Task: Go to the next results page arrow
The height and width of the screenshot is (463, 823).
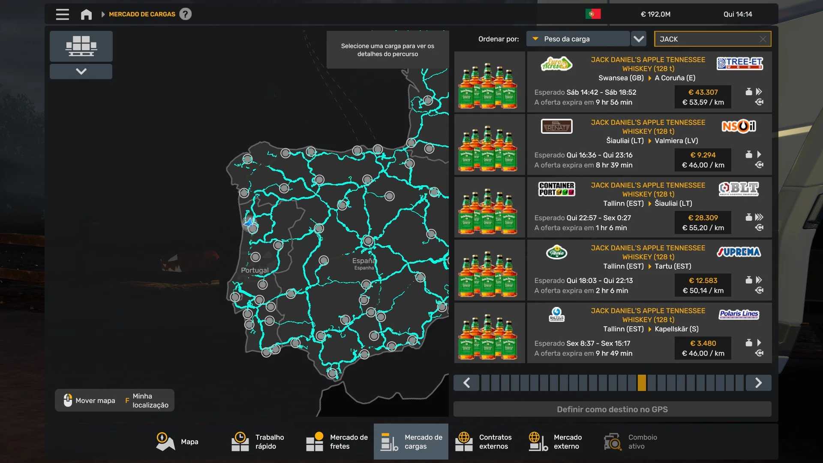Action: pos(758,383)
